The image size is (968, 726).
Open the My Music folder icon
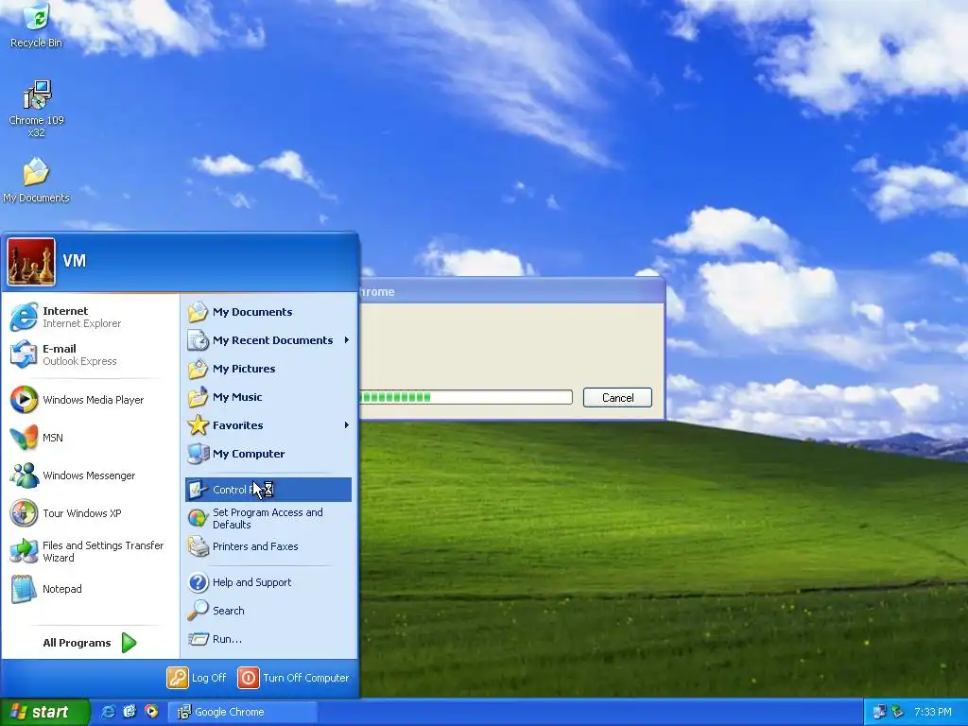click(198, 397)
